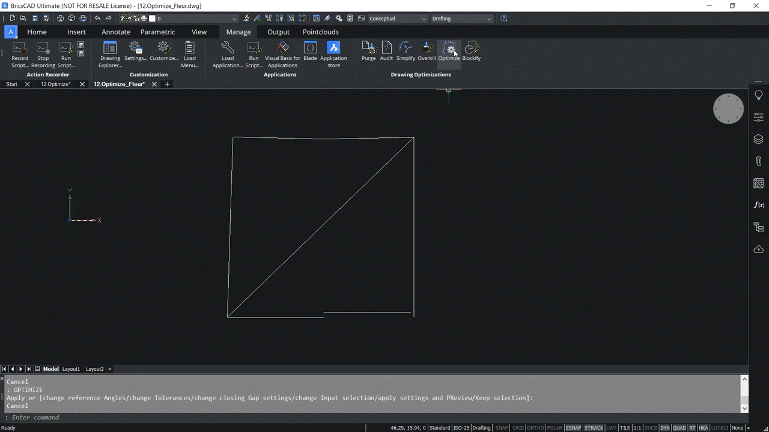This screenshot has width=769, height=432.
Task: Switch to the 12.Optimize* document tab
Action: [x=55, y=84]
